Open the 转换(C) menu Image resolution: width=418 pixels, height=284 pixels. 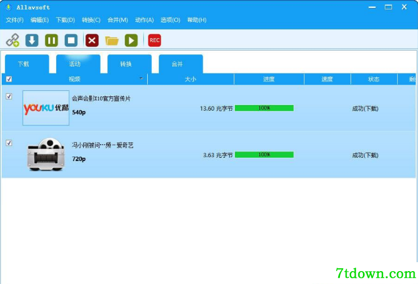coord(91,20)
